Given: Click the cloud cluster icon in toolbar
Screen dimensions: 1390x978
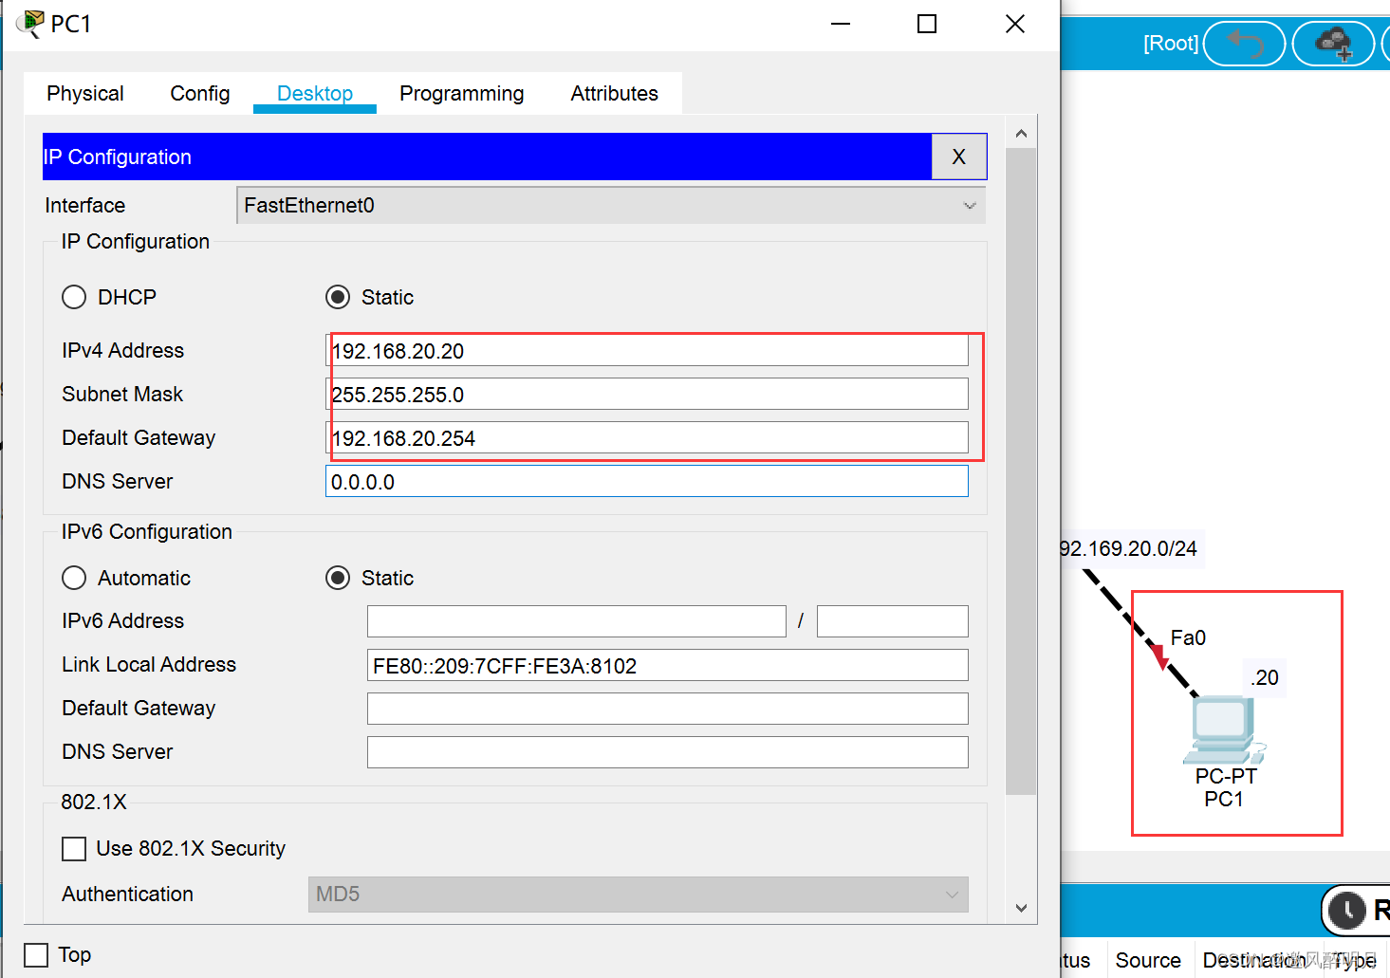Looking at the screenshot, I should click(1333, 44).
